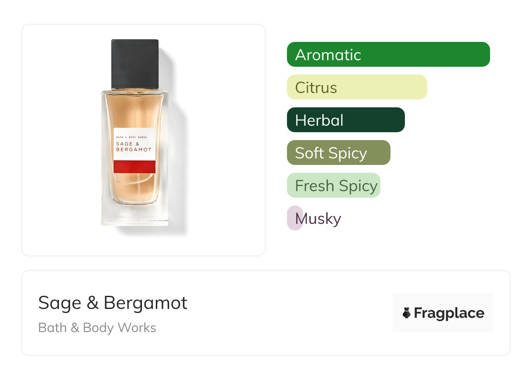Click the tiny brand text on bottle label
Image resolution: width=532 pixels, height=377 pixels.
point(132,137)
